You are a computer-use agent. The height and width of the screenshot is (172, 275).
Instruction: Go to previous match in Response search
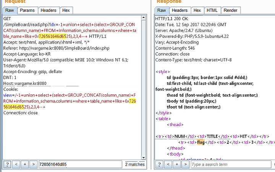tap(168, 164)
